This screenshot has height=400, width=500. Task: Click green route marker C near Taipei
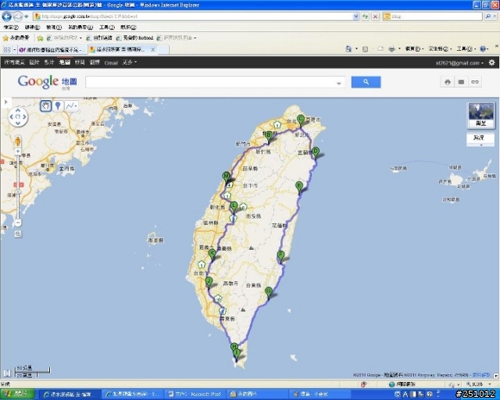[300, 120]
